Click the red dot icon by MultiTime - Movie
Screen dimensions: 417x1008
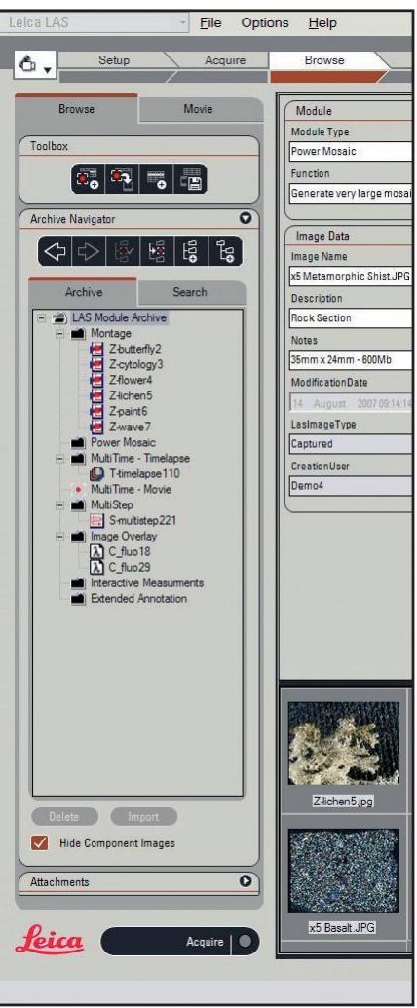[x=79, y=489]
